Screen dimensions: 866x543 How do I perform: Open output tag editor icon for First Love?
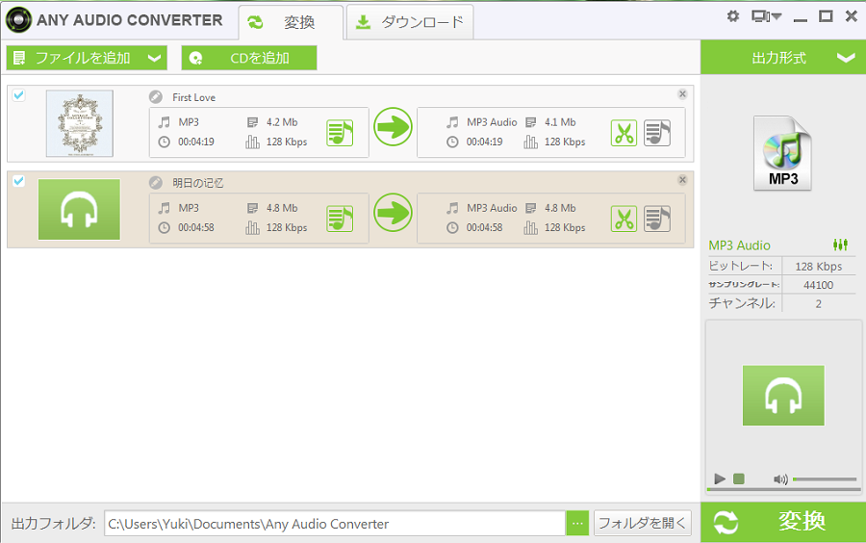(657, 133)
